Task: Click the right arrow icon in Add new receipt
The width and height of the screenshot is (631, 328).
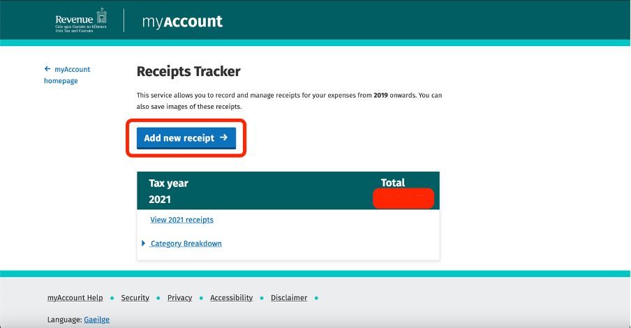Action: [x=224, y=137]
